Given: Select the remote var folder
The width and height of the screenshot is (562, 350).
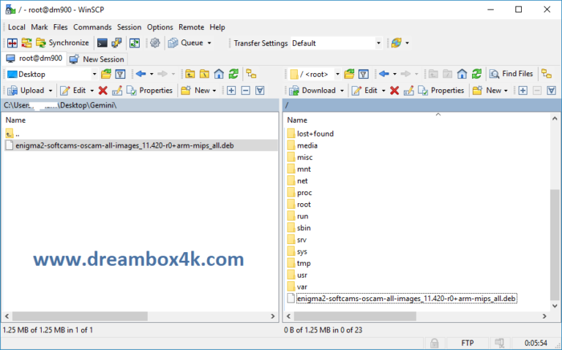Looking at the screenshot, I should (298, 287).
